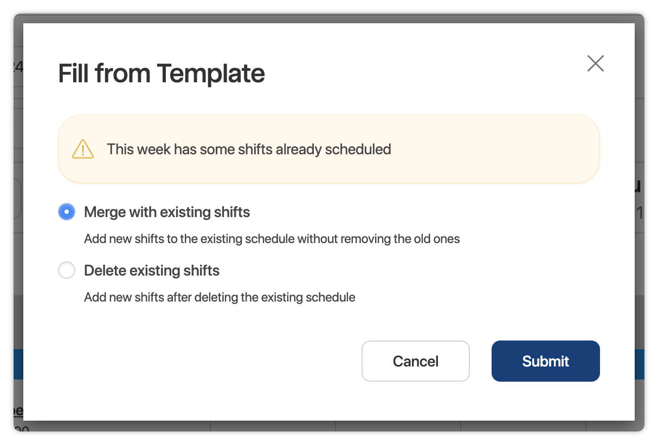Screen dimensions: 658x445
Task: Click the dimmed backdrop below the dialog
Action: point(325,426)
